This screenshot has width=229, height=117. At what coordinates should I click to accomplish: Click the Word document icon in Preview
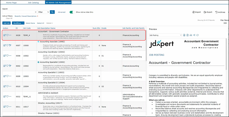[184, 35]
